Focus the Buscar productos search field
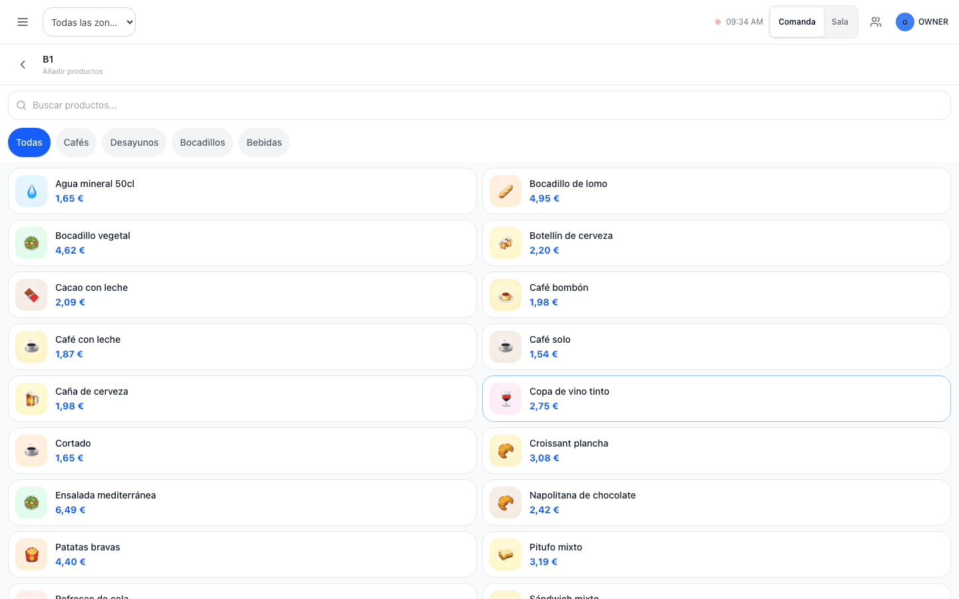The height and width of the screenshot is (599, 959). [479, 105]
